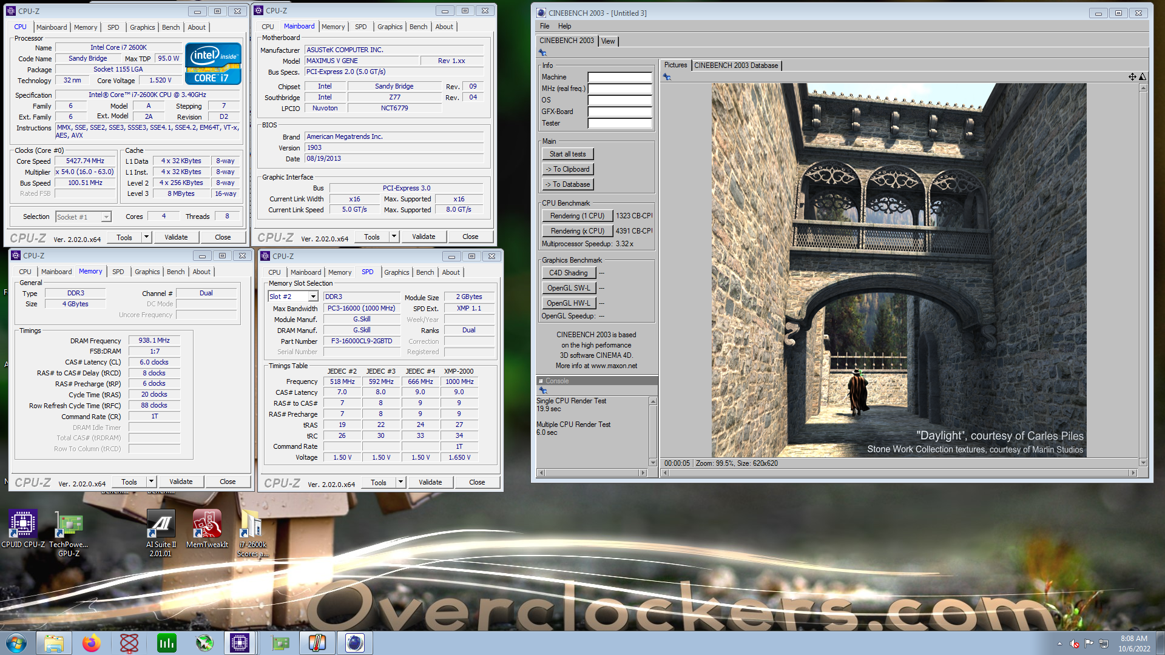Click the Show Desktop strip at taskbar end

coord(1160,643)
